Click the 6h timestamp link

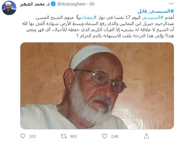pos(92,4)
